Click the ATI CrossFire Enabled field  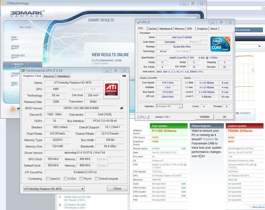[x=85, y=172]
